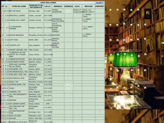The height and width of the screenshot is (123, 164).
Task: Open the book cover thumbnail on the bookshelf
Action: coord(148,14)
